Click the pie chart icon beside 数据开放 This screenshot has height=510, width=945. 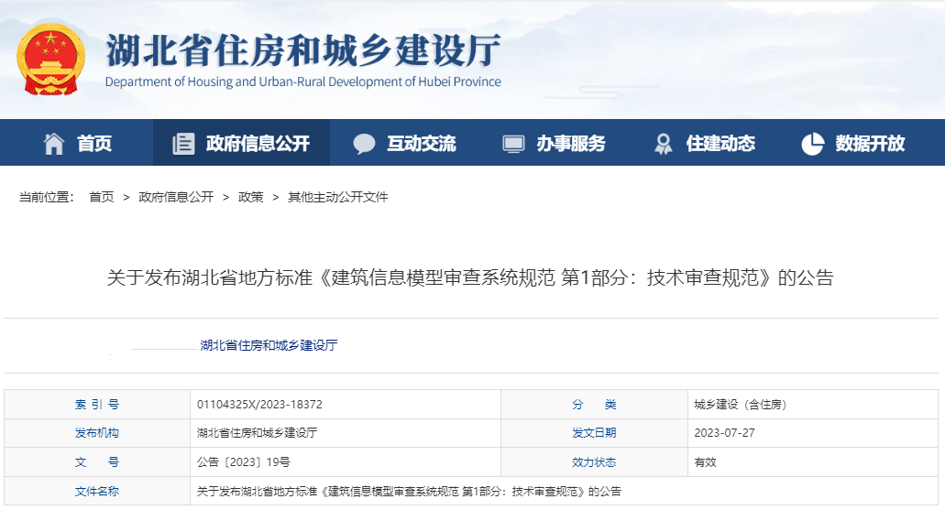click(812, 144)
